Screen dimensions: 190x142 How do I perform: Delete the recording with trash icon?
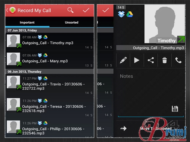click(165, 60)
